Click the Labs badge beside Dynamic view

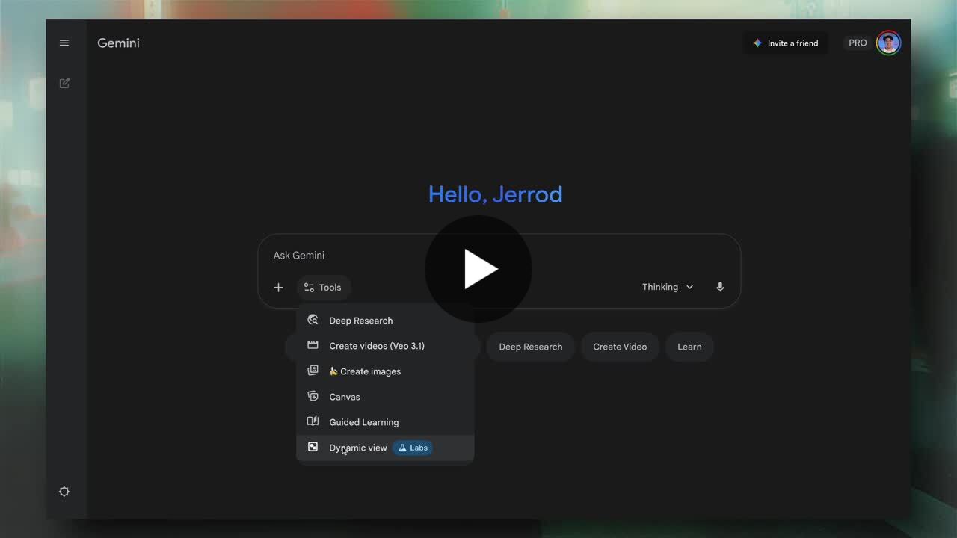[413, 448]
